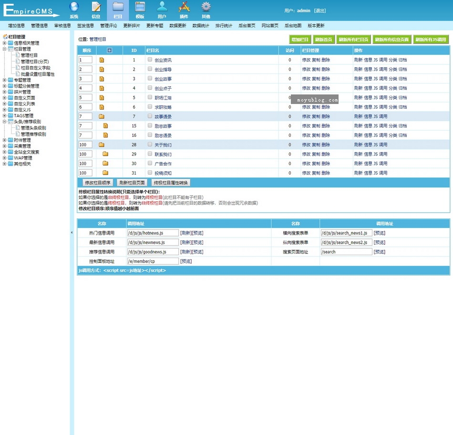Check the 关于我们 checkbox
The width and height of the screenshot is (453, 435).
(150, 144)
